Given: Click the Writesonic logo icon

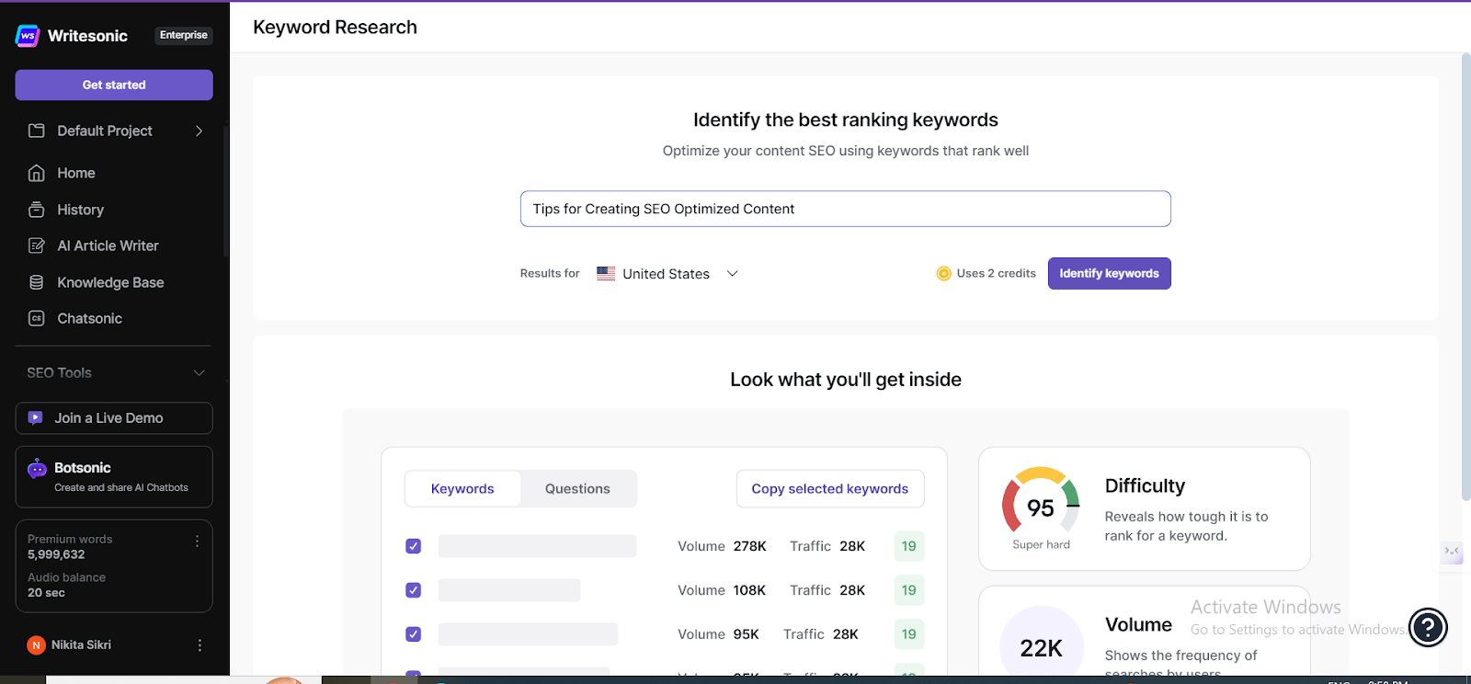Looking at the screenshot, I should coord(28,36).
